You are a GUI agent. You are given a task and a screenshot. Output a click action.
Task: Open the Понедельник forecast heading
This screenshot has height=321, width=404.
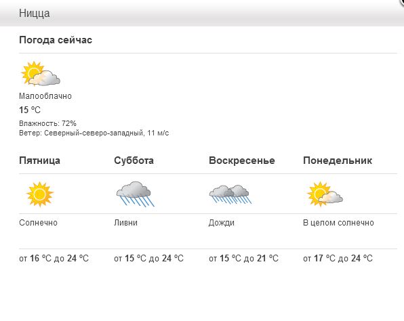point(338,160)
